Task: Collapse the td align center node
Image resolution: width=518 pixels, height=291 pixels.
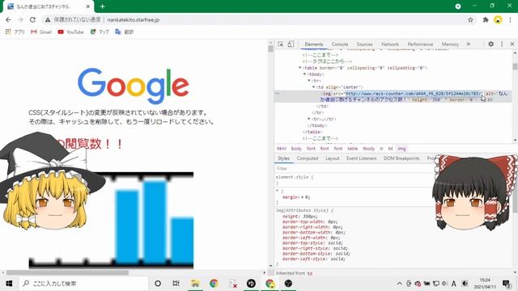Action: click(x=314, y=87)
